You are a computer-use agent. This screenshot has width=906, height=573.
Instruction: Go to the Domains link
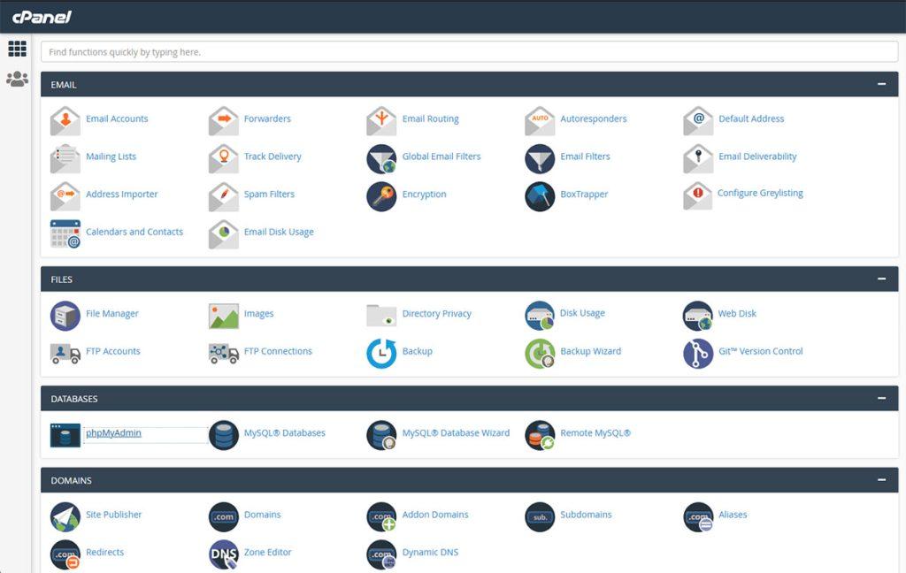tap(262, 514)
